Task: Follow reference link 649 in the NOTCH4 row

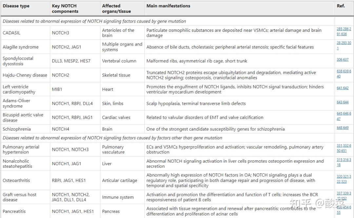Action: (346, 128)
